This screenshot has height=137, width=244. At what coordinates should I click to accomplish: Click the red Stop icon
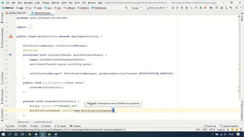(x=205, y=8)
